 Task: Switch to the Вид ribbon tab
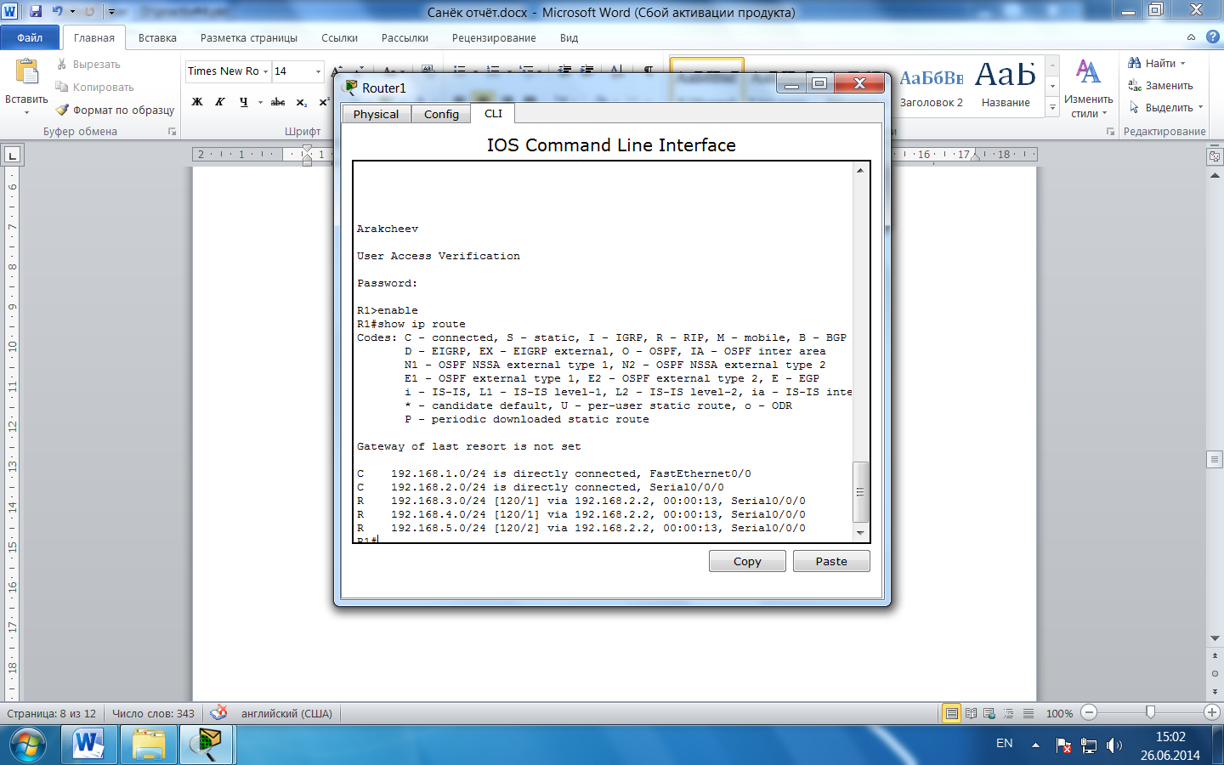569,38
